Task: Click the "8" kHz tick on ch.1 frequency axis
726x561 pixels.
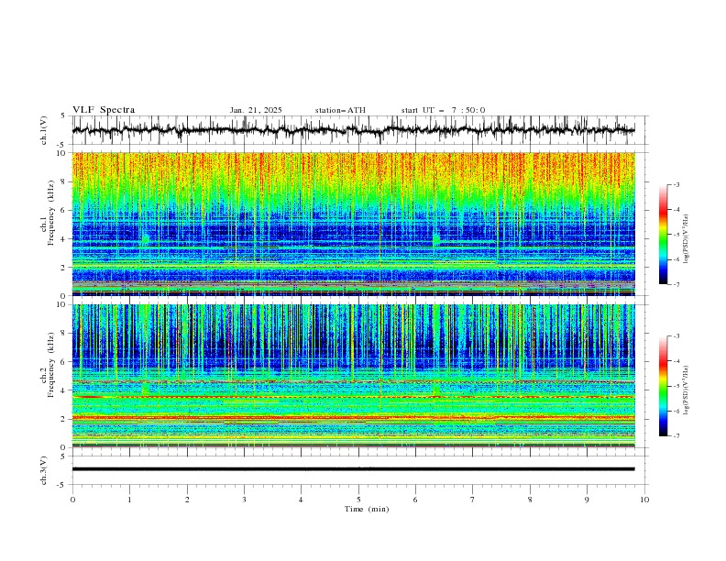Action: click(64, 181)
